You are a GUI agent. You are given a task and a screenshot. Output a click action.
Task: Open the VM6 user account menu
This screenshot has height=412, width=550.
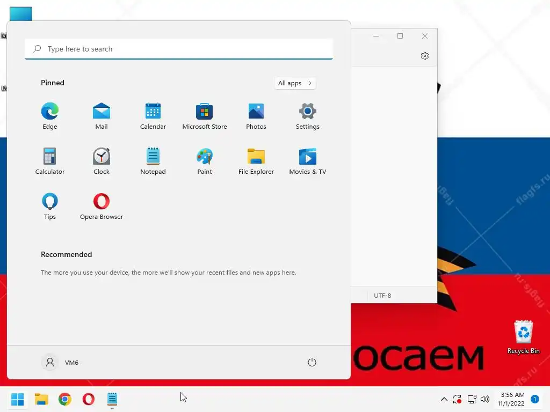(x=60, y=362)
